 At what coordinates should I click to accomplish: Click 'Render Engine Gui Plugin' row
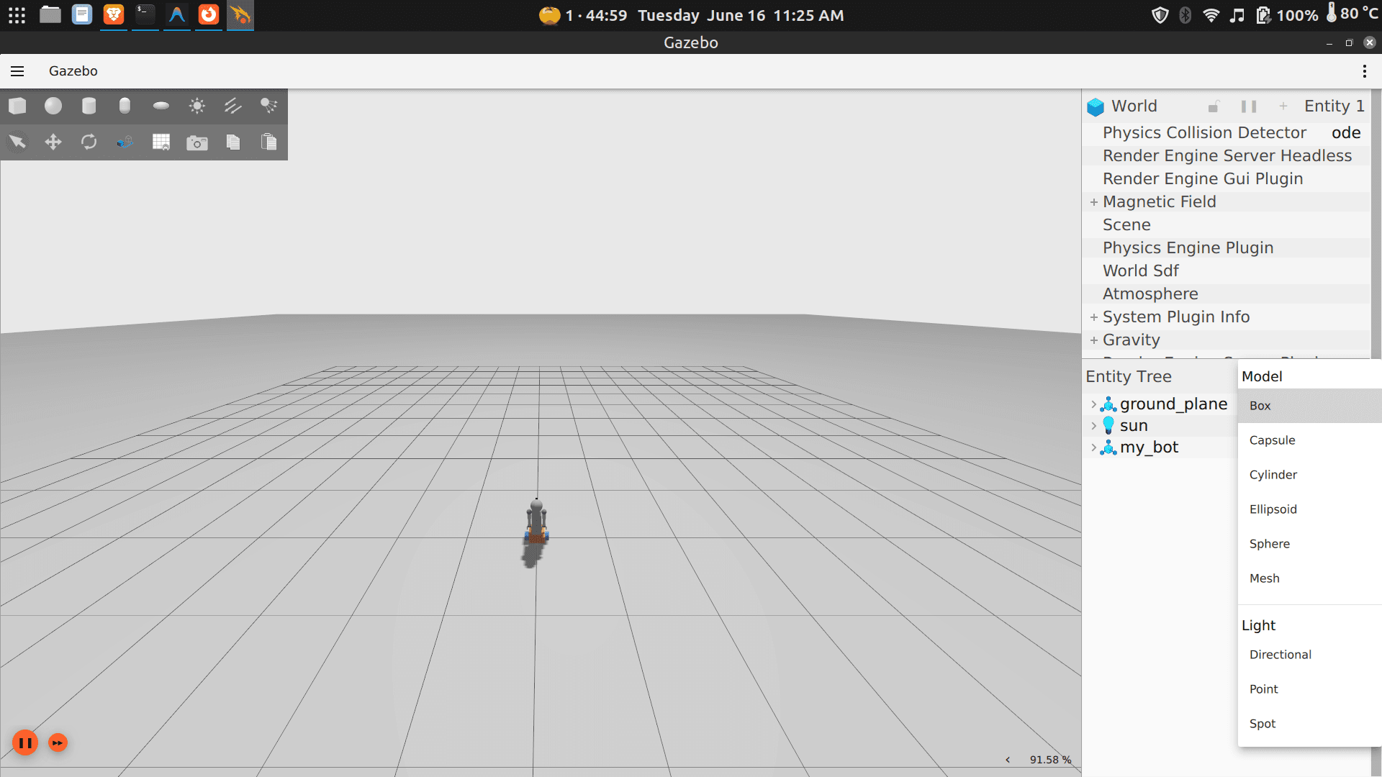click(1226, 179)
